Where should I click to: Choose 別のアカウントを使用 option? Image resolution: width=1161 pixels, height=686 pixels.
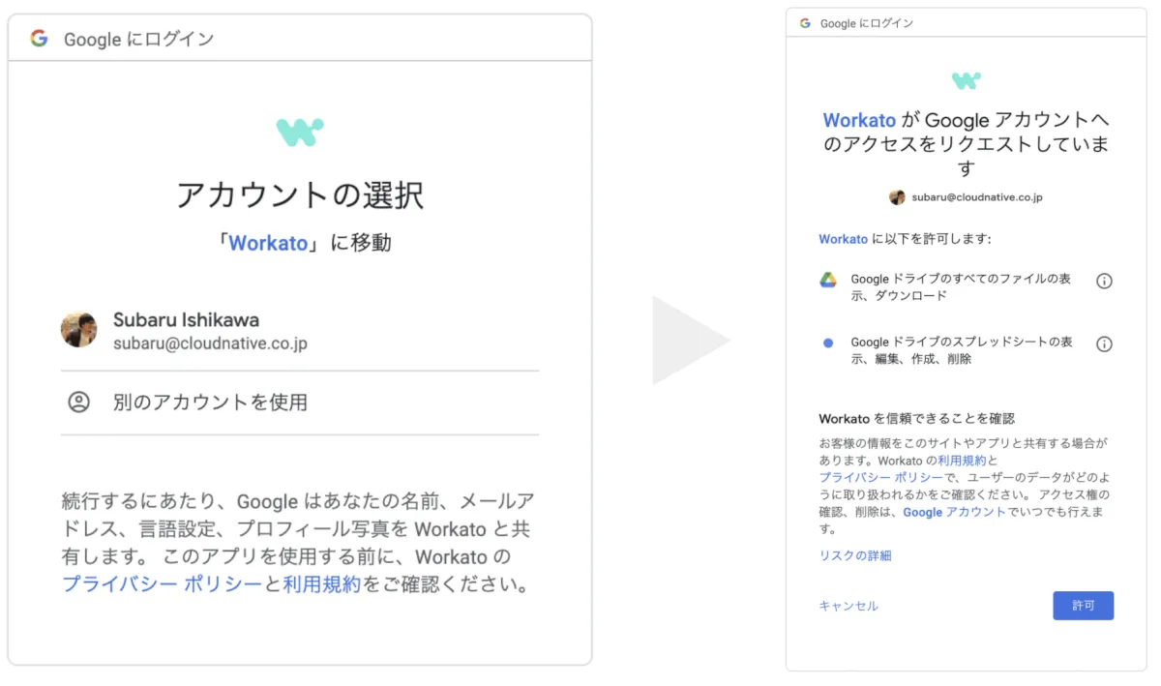click(x=300, y=403)
